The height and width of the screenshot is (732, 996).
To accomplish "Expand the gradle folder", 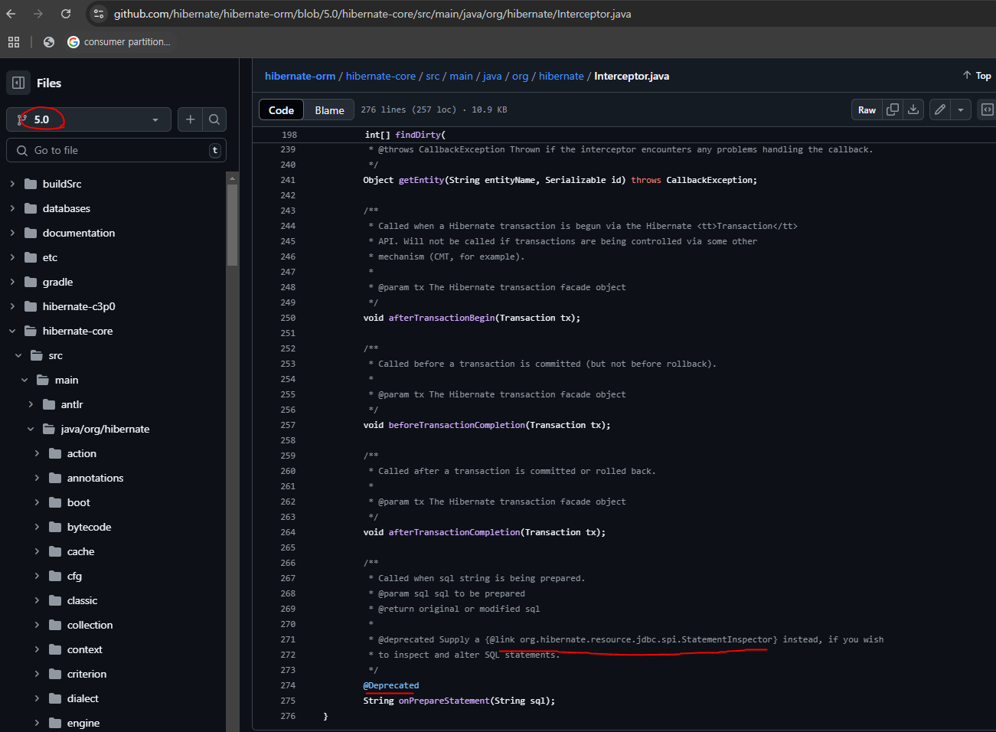I will click(12, 282).
